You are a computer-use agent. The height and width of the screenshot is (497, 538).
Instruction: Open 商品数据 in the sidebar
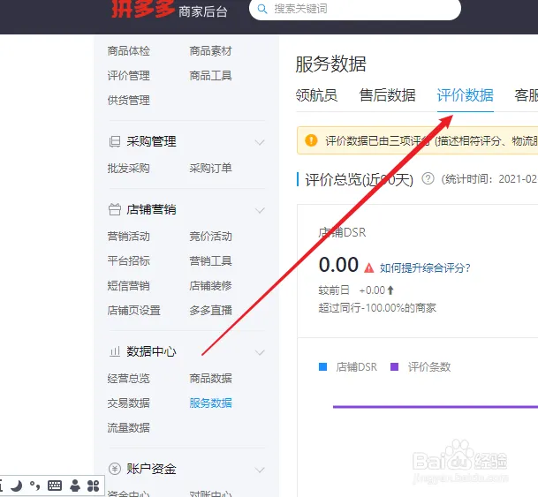210,379
